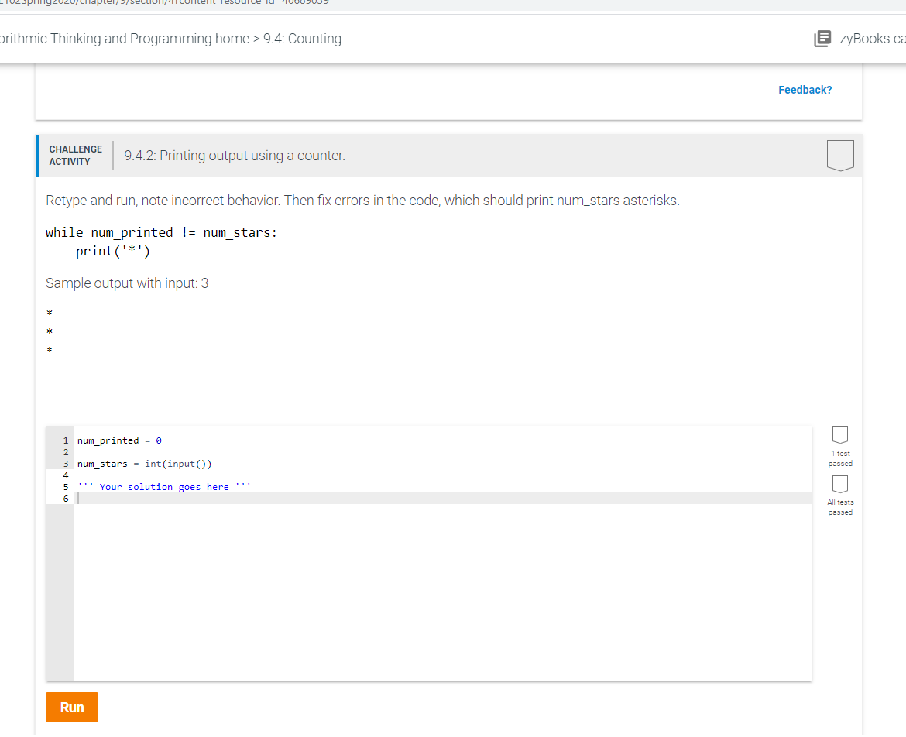The width and height of the screenshot is (906, 737).
Task: Open the zyBooks catalog icon
Action: pos(822,38)
